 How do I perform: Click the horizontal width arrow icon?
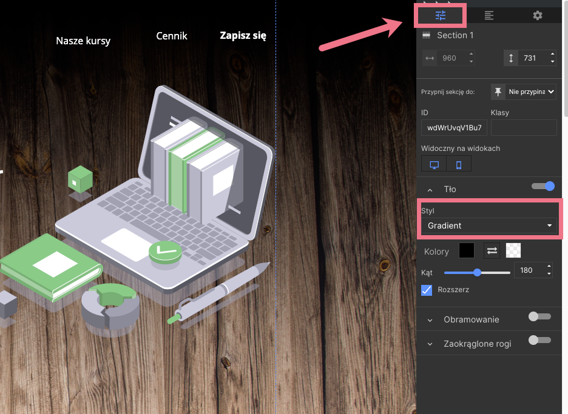(430, 58)
